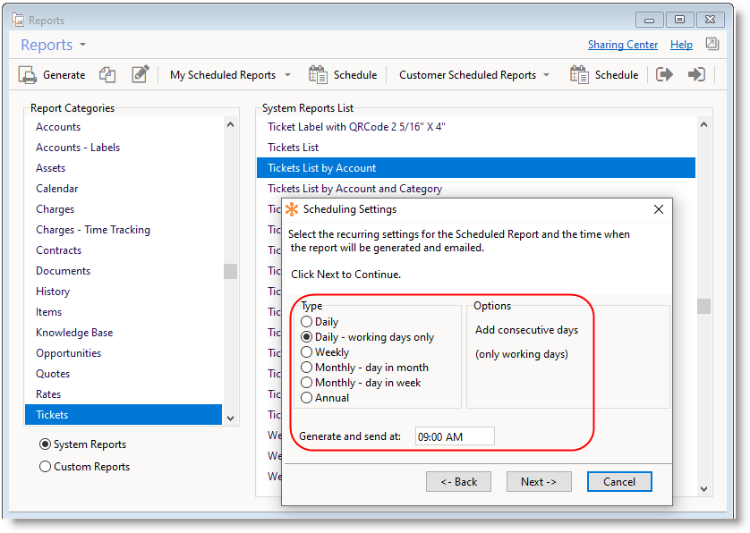
Task: Switch to Custom Reports radio button
Action: pyautogui.click(x=45, y=467)
